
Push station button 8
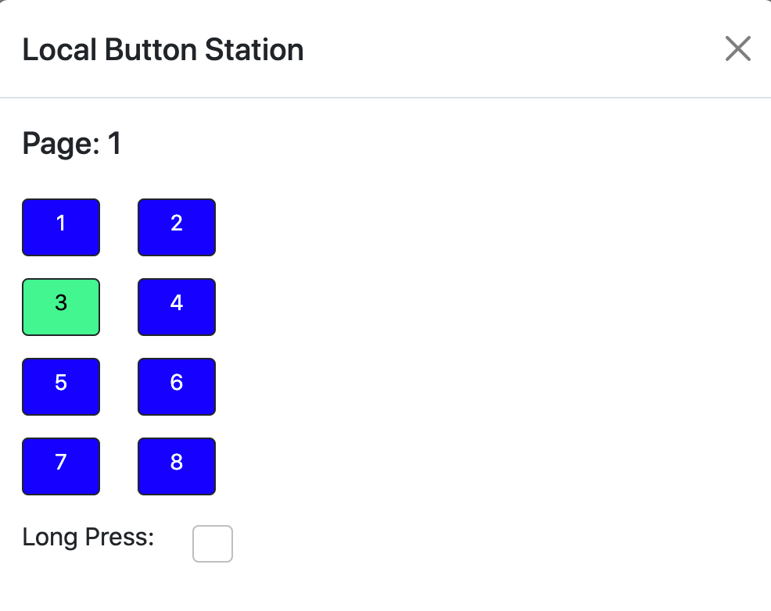(x=177, y=466)
